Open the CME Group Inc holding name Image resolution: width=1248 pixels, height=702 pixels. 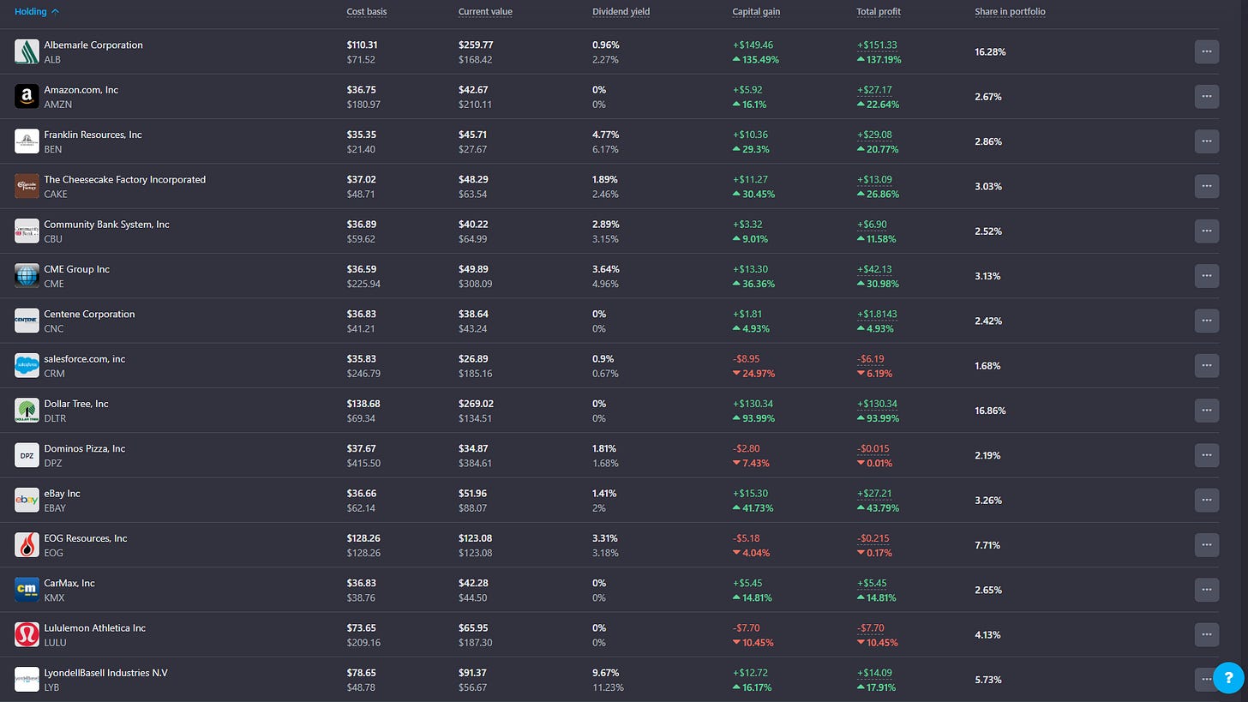pyautogui.click(x=77, y=269)
